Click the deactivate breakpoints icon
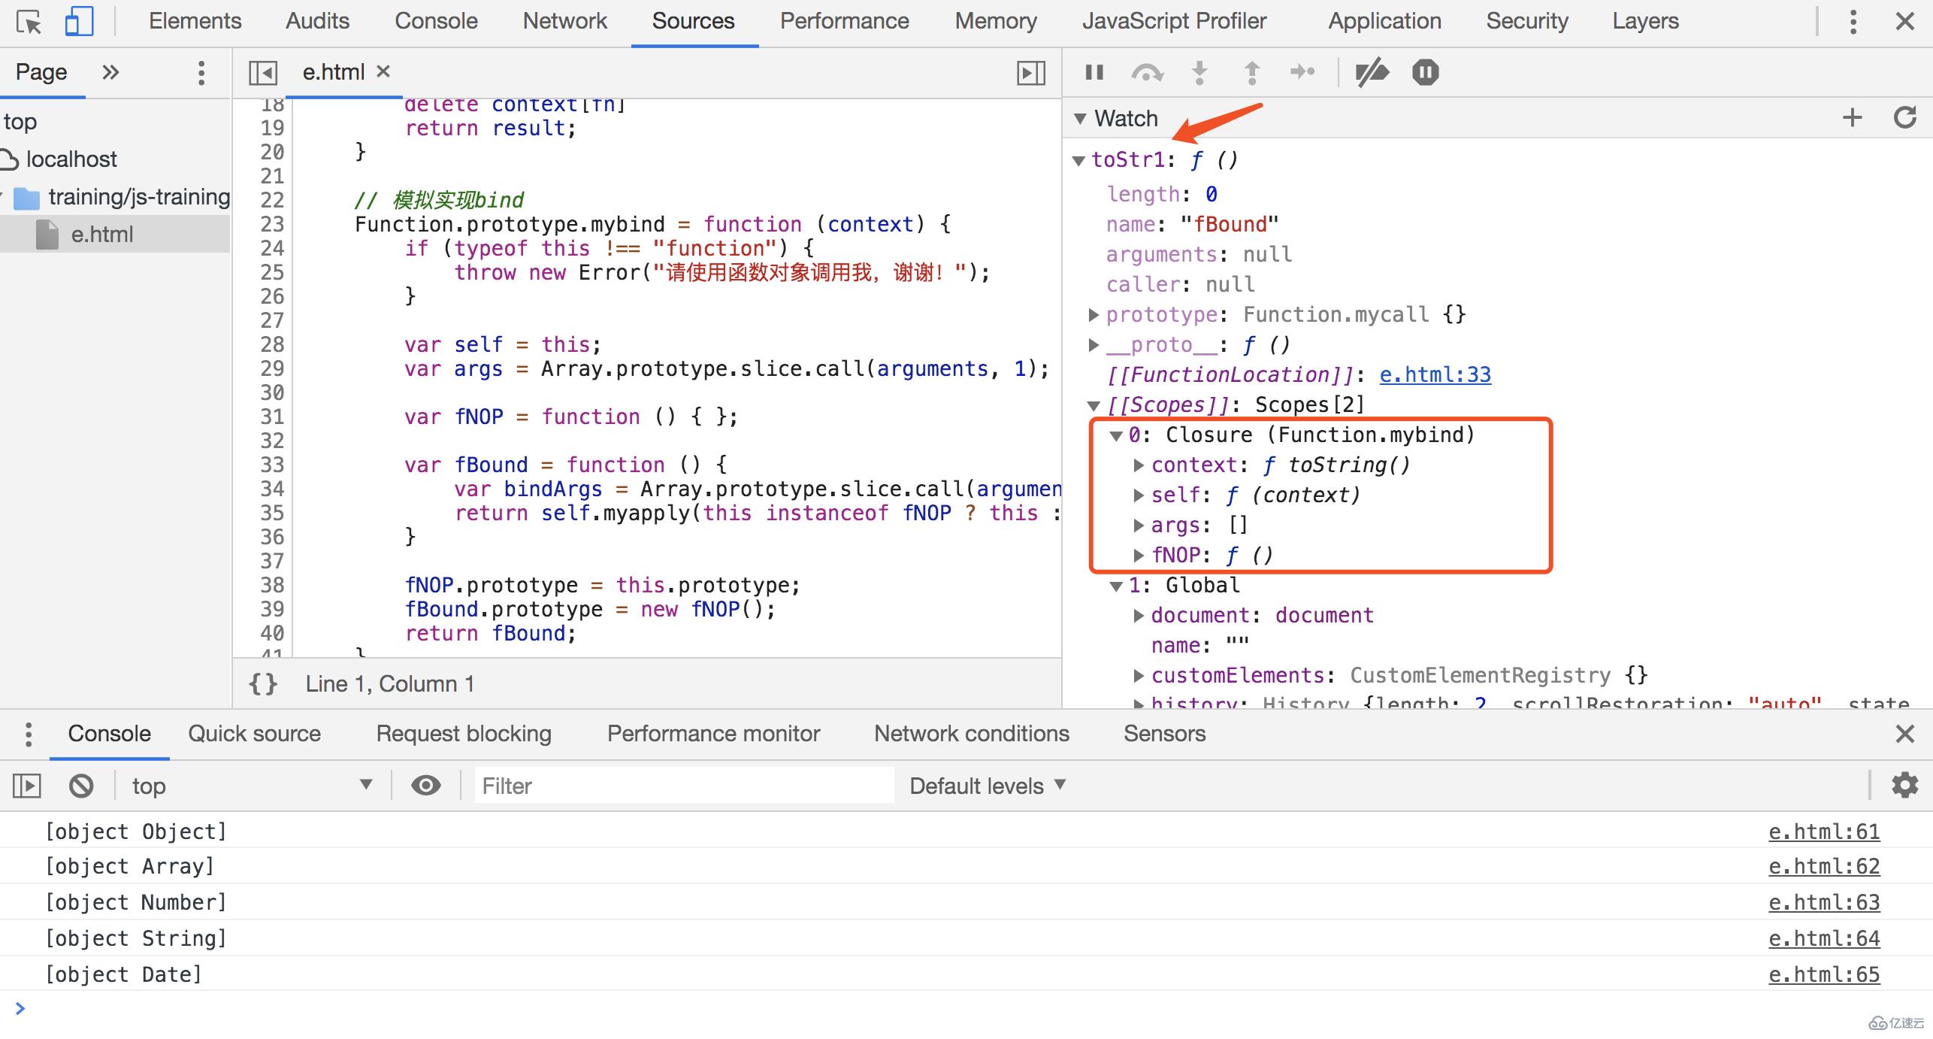1933x1039 pixels. pos(1372,71)
